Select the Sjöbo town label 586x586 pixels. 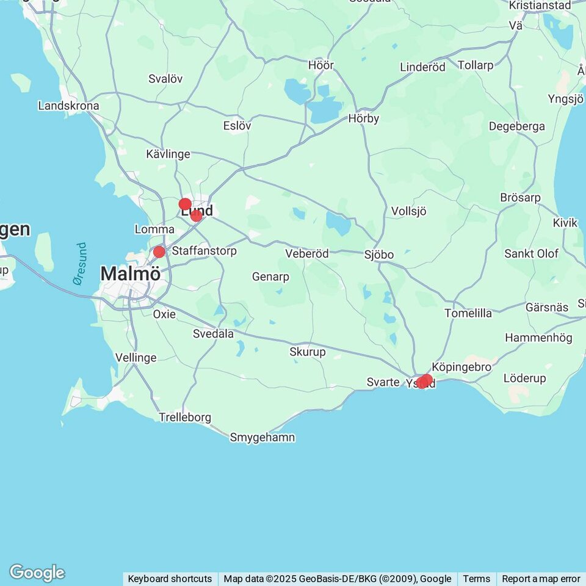(x=379, y=255)
